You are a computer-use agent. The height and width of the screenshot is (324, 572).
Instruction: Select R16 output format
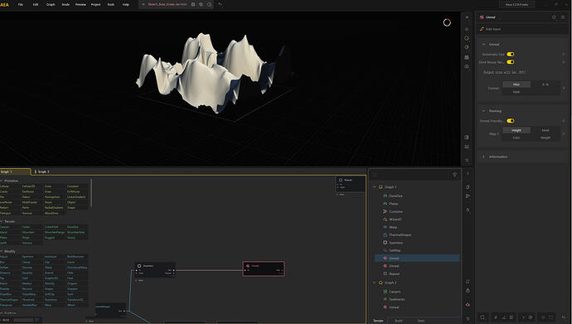click(545, 85)
